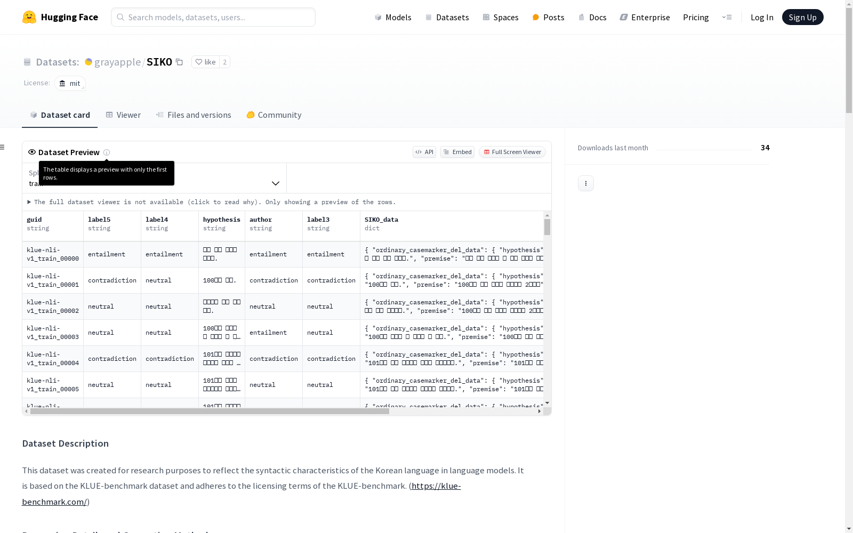Go to Spaces in the navigation
Viewport: 853px width, 533px height.
(500, 17)
